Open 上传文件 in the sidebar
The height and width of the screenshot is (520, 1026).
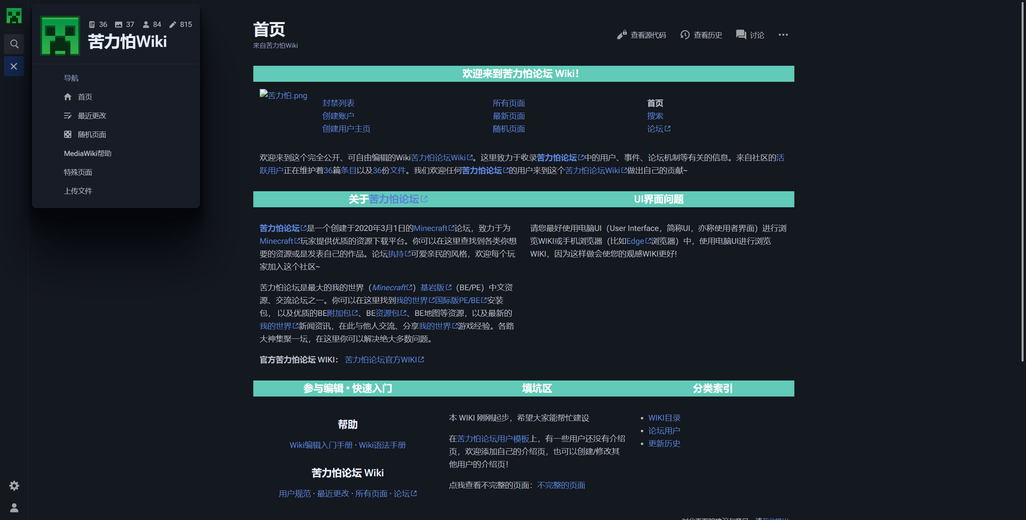[x=78, y=191]
